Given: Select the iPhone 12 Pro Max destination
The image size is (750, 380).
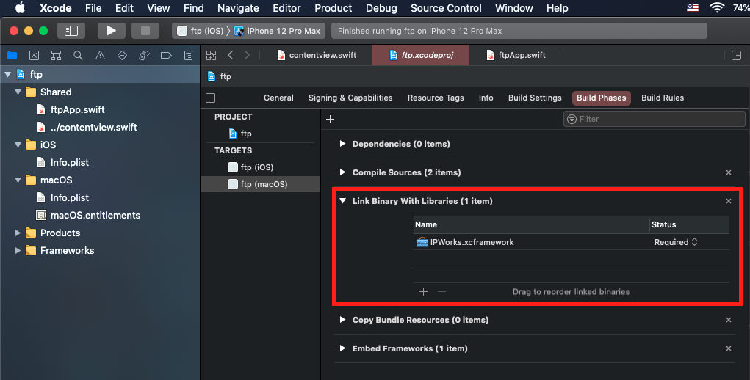Looking at the screenshot, I should [x=278, y=31].
